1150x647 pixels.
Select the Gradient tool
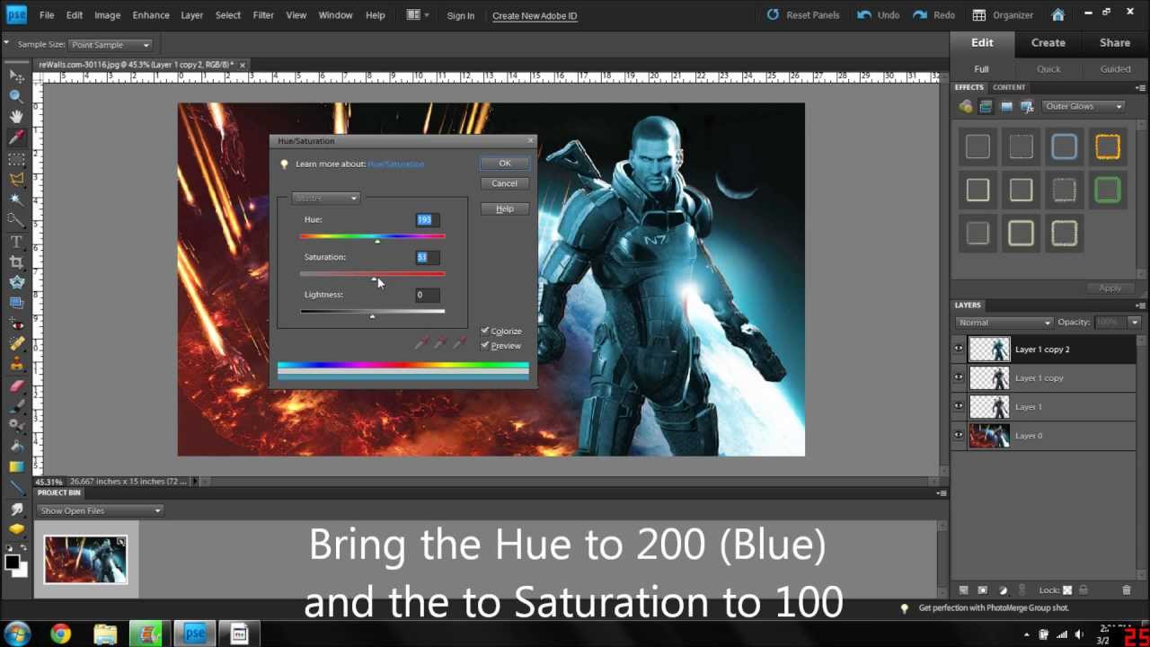pos(16,466)
